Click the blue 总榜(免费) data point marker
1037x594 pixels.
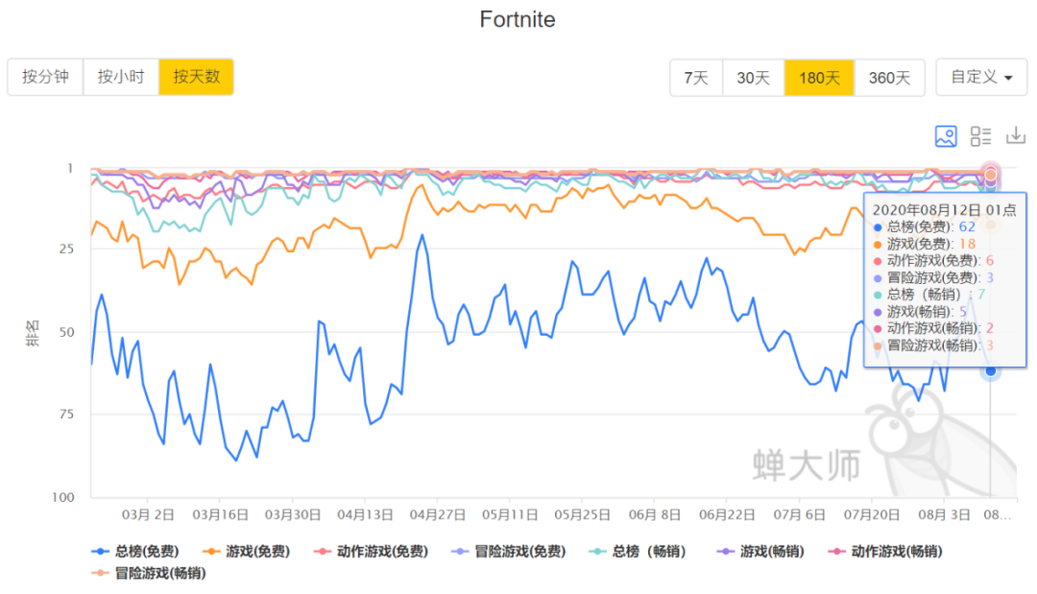point(990,371)
